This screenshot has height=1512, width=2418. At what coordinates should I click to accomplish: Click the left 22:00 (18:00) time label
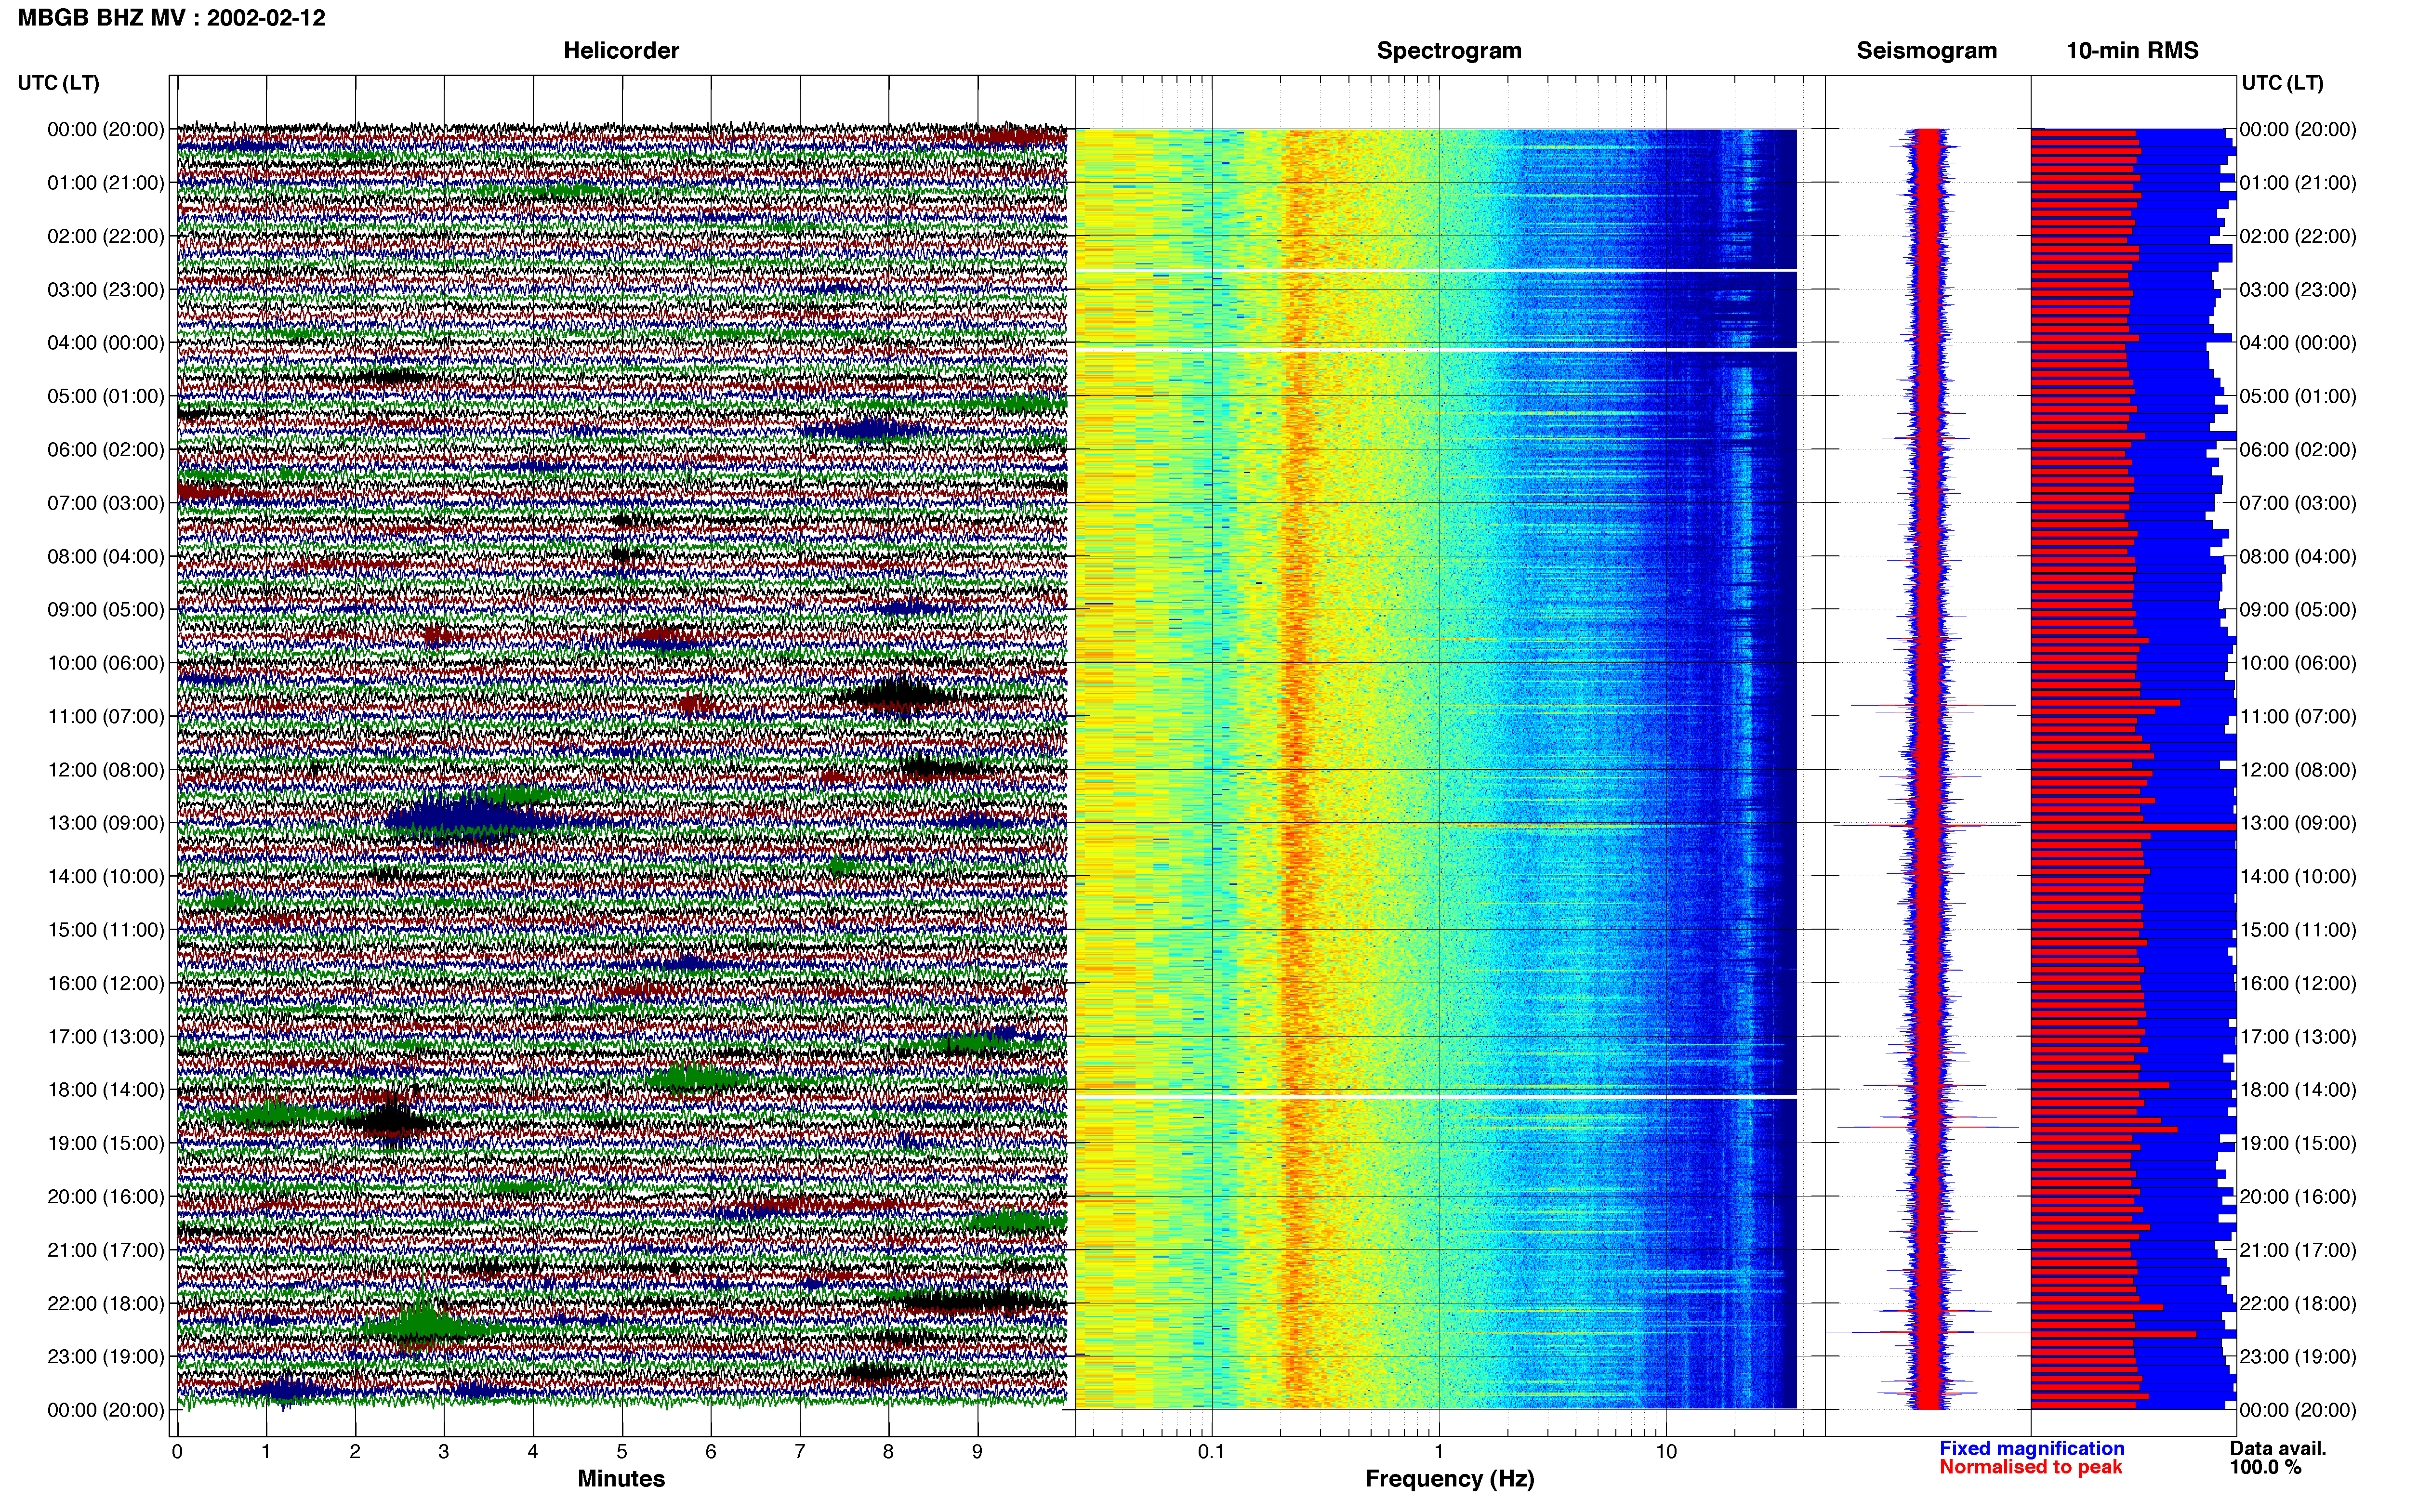coord(106,1303)
